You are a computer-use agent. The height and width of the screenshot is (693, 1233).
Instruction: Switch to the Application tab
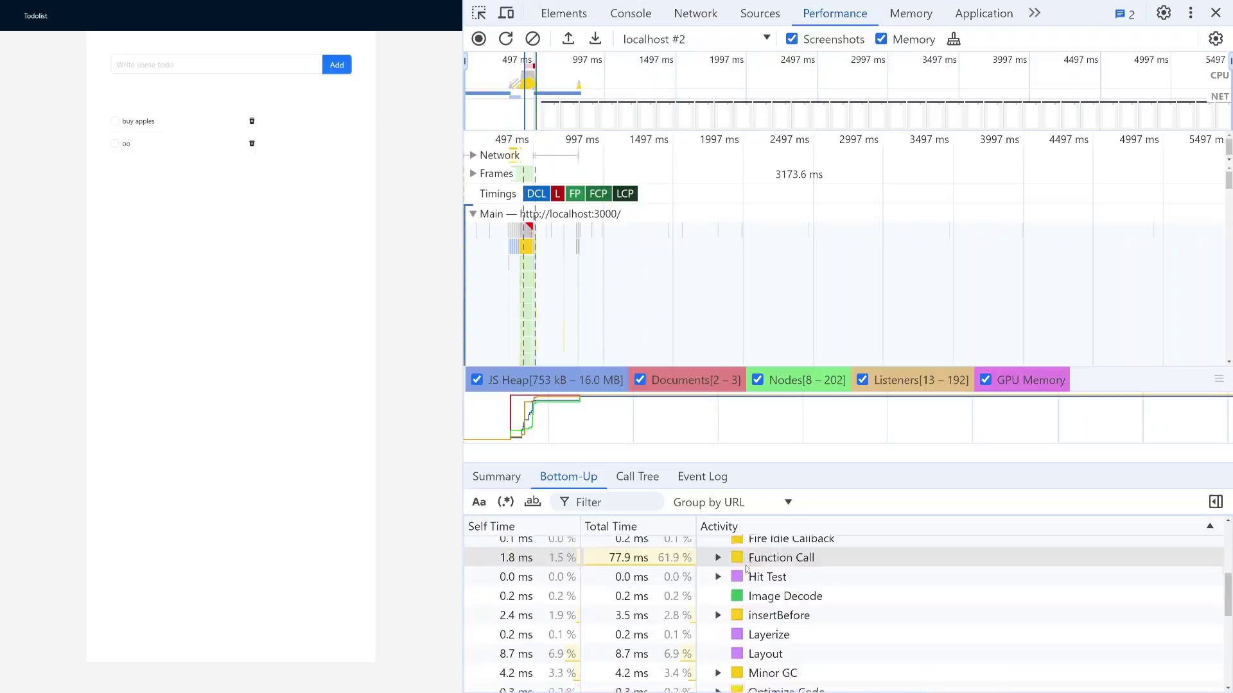point(984,13)
